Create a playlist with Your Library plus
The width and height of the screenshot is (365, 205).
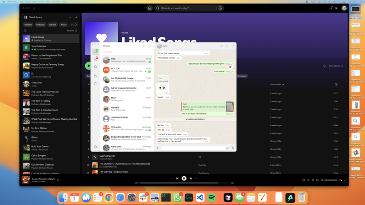tap(70, 17)
